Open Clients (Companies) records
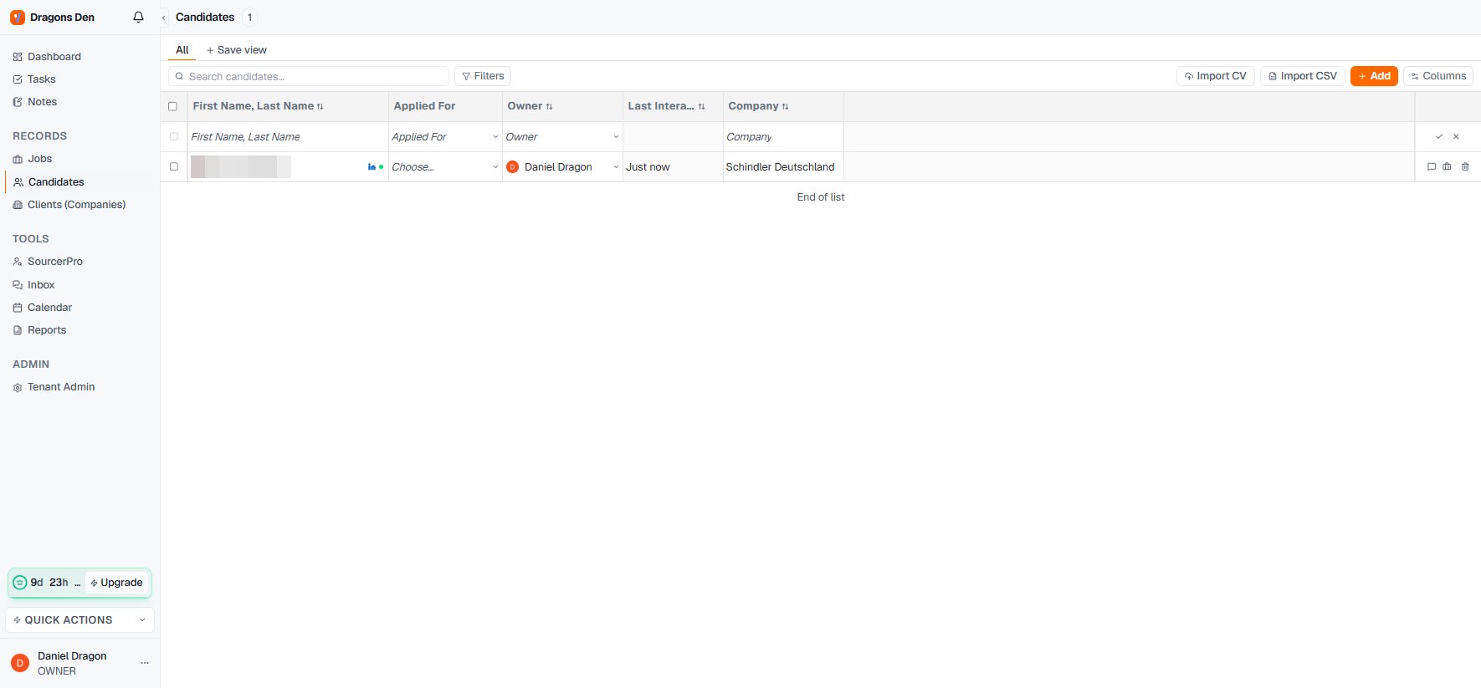Viewport: 1481px width, 688px height. [x=76, y=205]
